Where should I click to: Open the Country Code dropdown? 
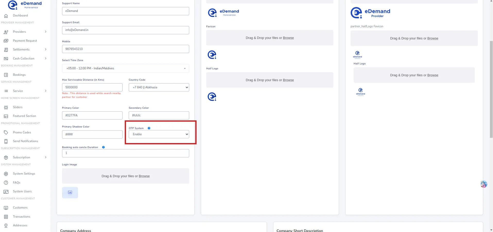point(159,87)
